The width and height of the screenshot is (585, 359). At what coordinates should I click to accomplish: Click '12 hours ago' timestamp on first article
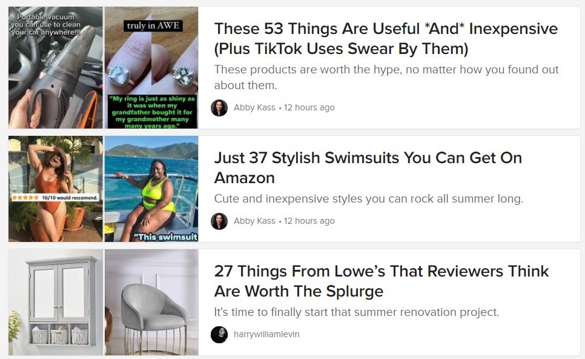point(309,107)
